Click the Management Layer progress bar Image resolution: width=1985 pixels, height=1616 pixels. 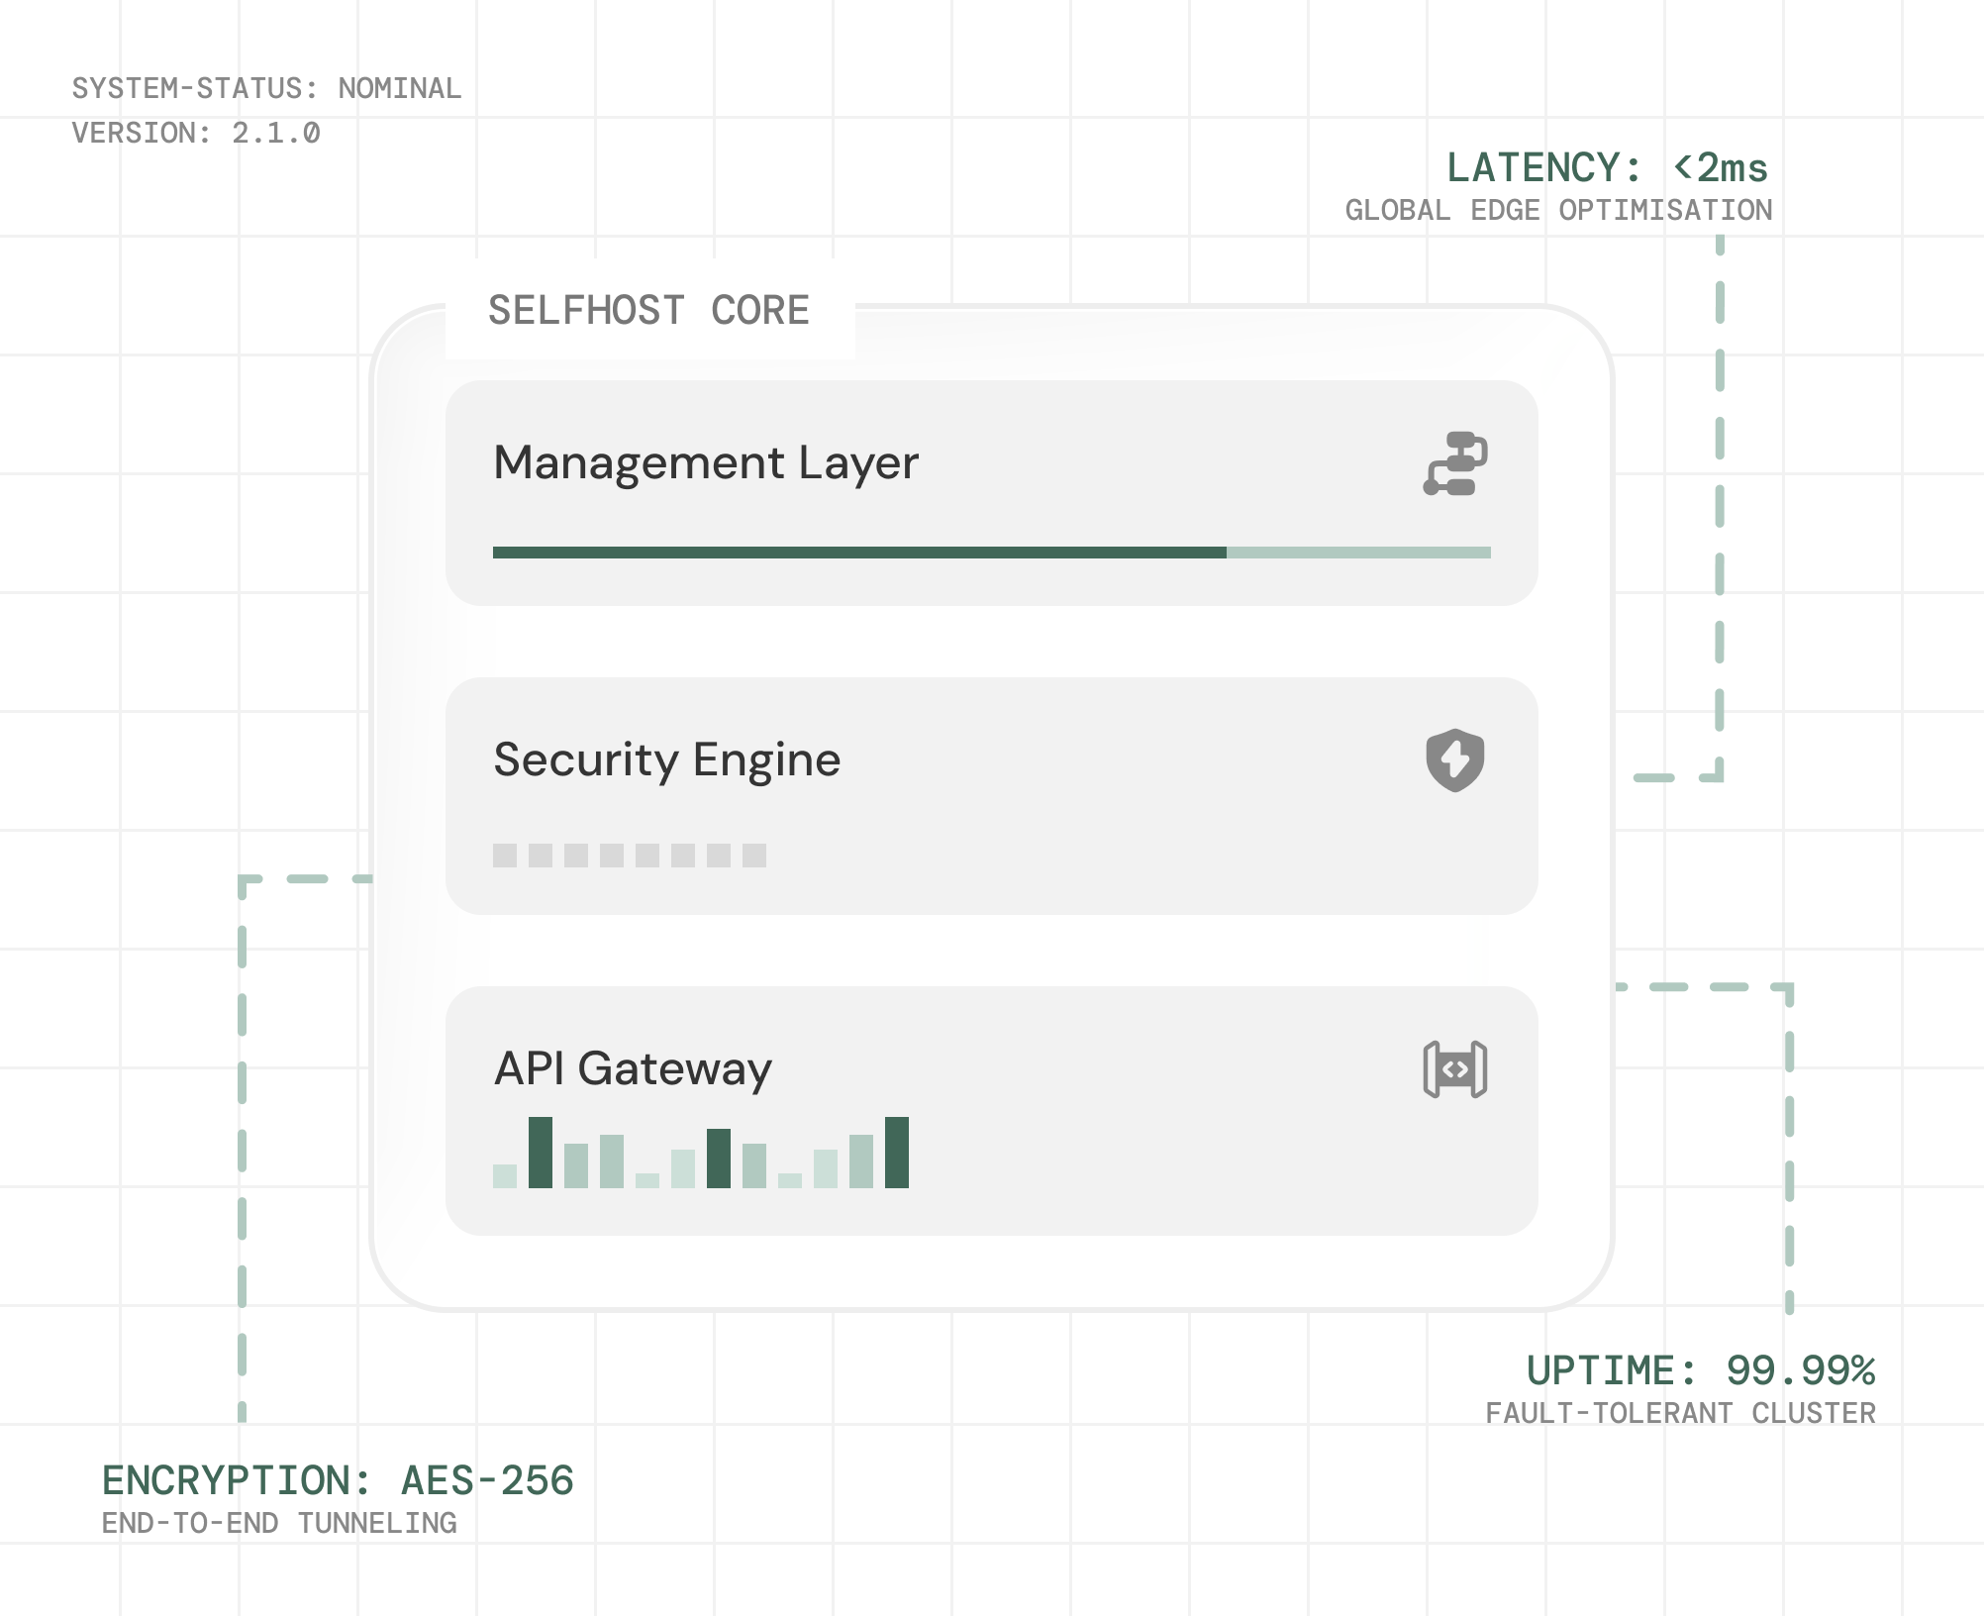point(990,553)
